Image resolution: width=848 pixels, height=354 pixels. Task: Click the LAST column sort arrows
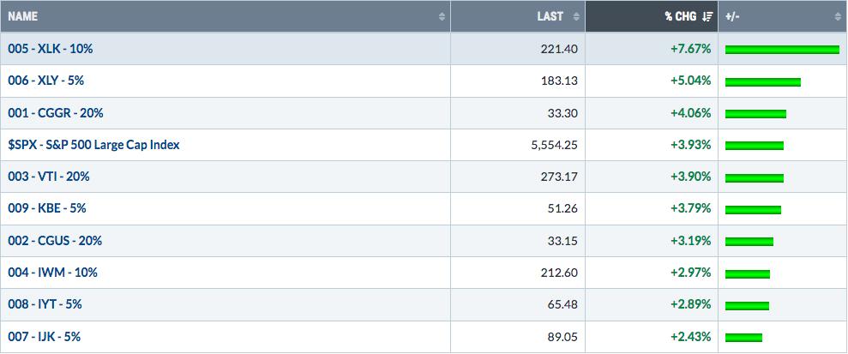(576, 17)
